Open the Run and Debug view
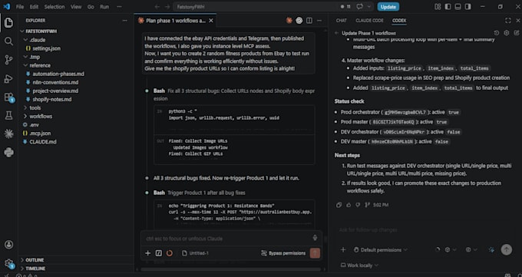522x277 pixels. (x=8, y=78)
